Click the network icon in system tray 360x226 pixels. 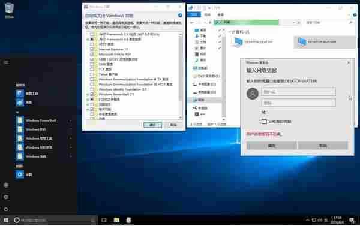tap(314, 220)
